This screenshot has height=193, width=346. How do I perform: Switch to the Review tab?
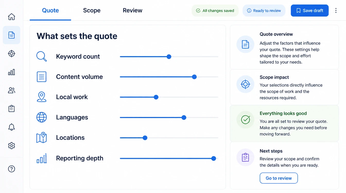click(133, 11)
